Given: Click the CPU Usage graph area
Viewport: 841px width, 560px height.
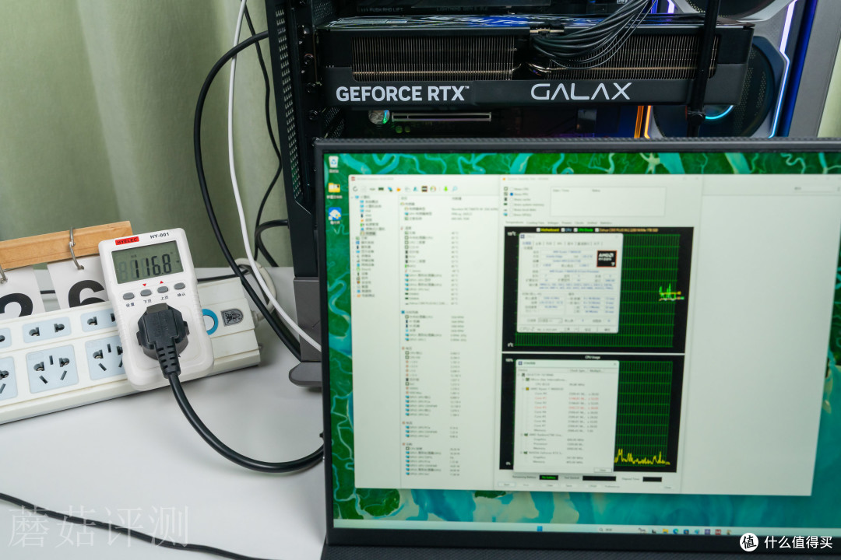Looking at the screenshot, I should tap(591, 413).
